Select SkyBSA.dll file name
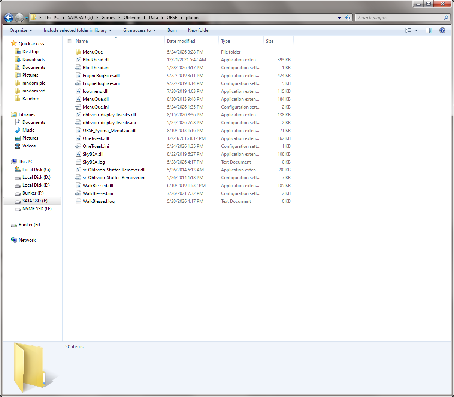Screen dimensions: 454x397 [93, 154]
